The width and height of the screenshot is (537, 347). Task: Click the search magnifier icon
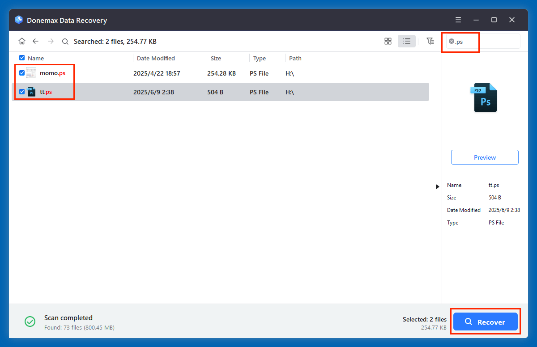65,41
